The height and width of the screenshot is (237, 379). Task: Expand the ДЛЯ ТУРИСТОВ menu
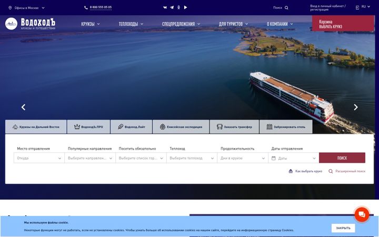[x=233, y=24]
